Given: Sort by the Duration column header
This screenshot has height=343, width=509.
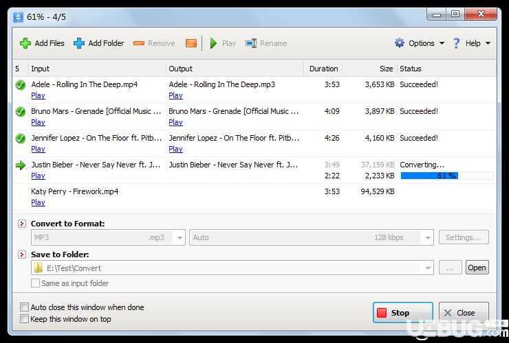Looking at the screenshot, I should [323, 69].
